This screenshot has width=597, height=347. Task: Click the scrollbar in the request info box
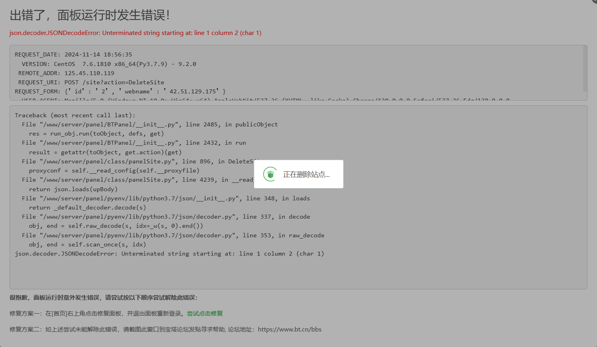coord(585,69)
